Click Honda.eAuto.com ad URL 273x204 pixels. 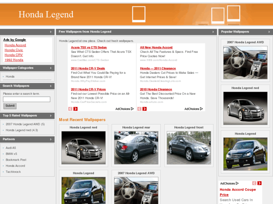[x=151, y=102]
